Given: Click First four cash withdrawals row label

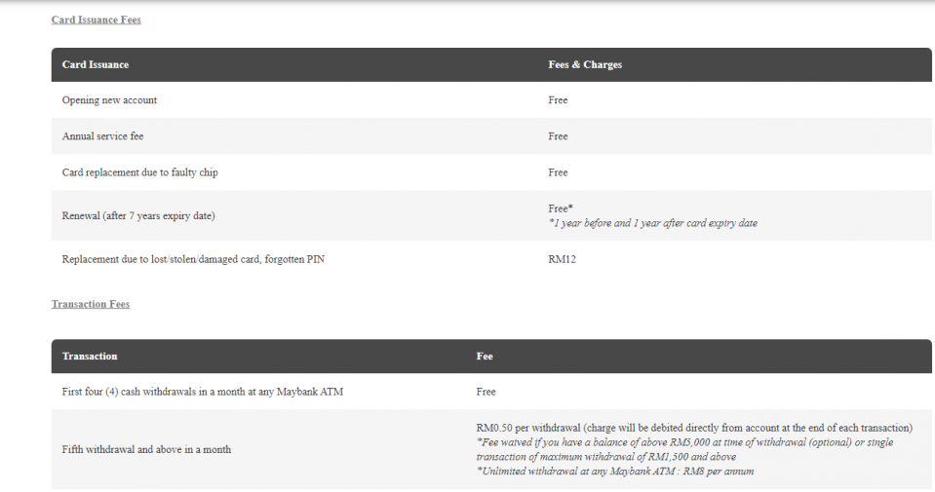Looking at the screenshot, I should point(203,392).
